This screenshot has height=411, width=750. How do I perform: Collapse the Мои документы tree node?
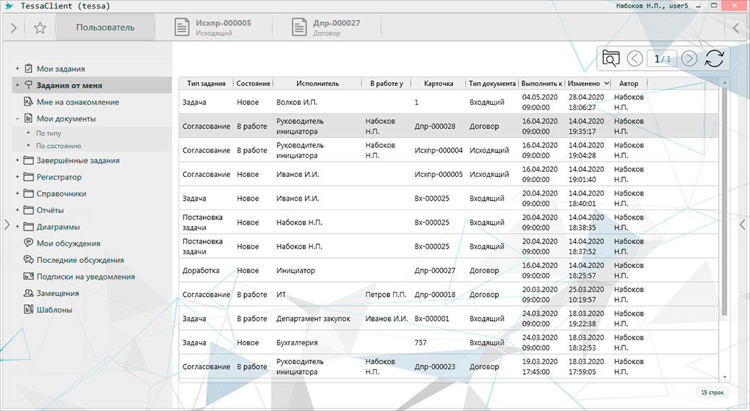pyautogui.click(x=17, y=118)
